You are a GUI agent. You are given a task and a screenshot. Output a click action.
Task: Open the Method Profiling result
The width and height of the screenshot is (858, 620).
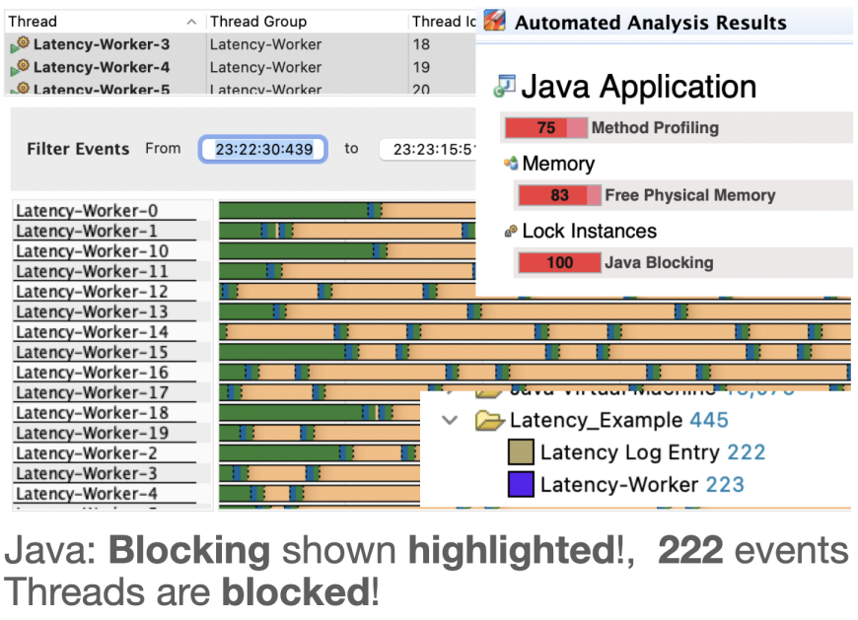click(655, 127)
